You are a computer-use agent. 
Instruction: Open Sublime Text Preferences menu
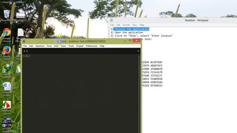tap(91, 46)
